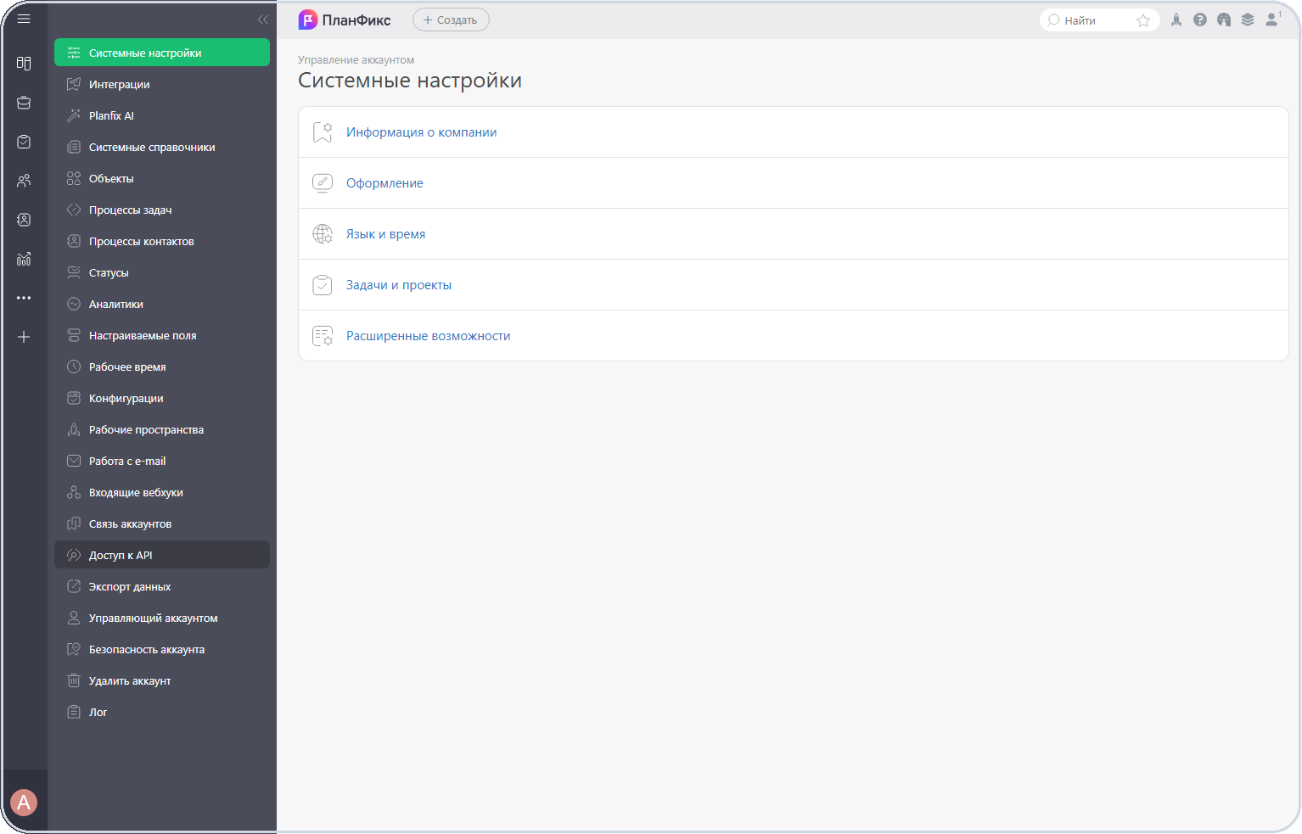1302x834 pixels.
Task: Open Настраиваемые поля in the sidebar
Action: pyautogui.click(x=162, y=335)
